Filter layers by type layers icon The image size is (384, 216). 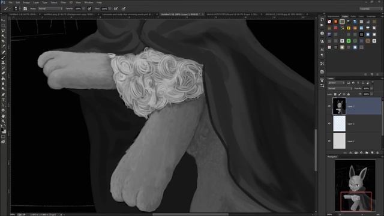358,83
